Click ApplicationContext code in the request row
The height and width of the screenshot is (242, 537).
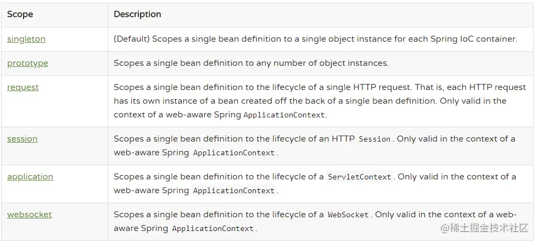[x=284, y=115]
